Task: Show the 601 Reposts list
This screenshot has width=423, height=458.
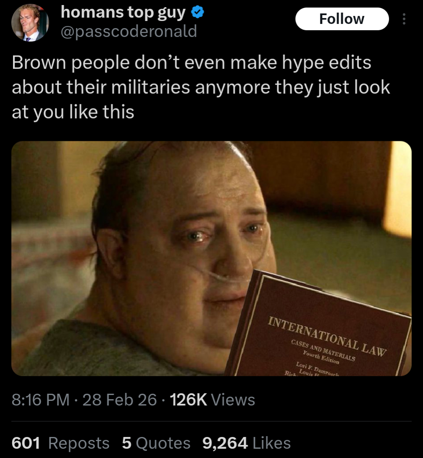Action: [x=60, y=443]
